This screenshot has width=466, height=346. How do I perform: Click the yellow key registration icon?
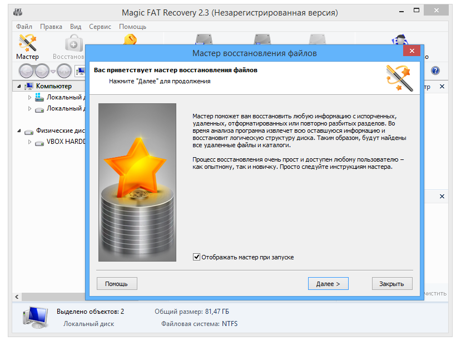coord(130,39)
